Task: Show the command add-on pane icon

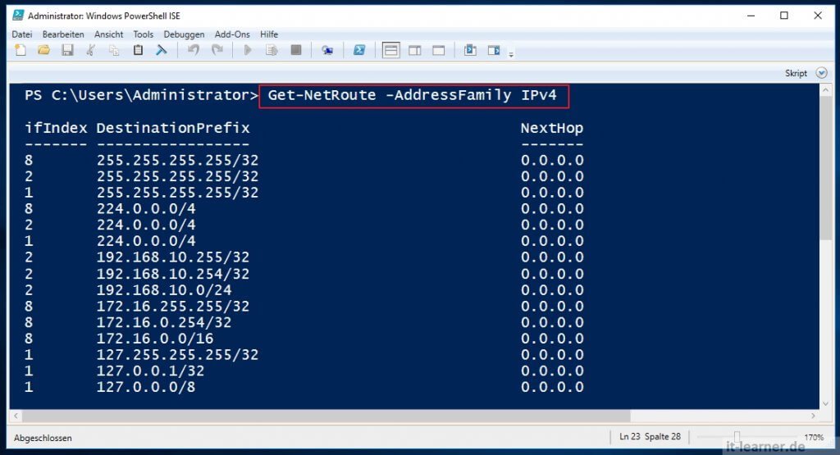Action: point(493,50)
